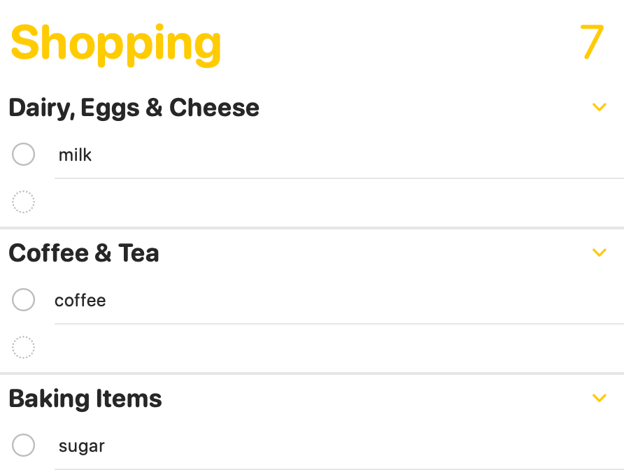Mark coffee as completed
Viewport: 624px width, 470px height.
click(x=24, y=299)
